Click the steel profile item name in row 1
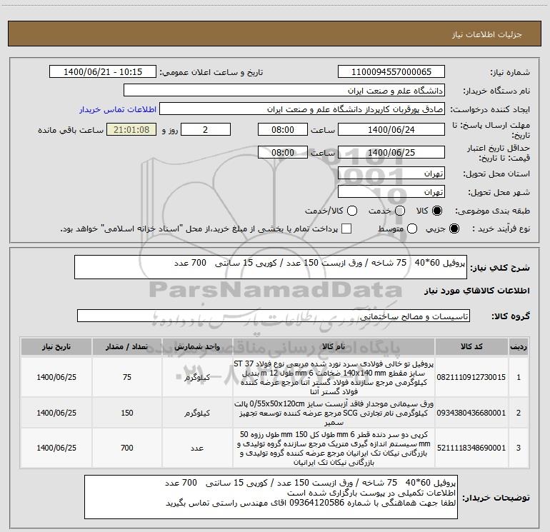Screen dimensions: 550x532 (334, 377)
